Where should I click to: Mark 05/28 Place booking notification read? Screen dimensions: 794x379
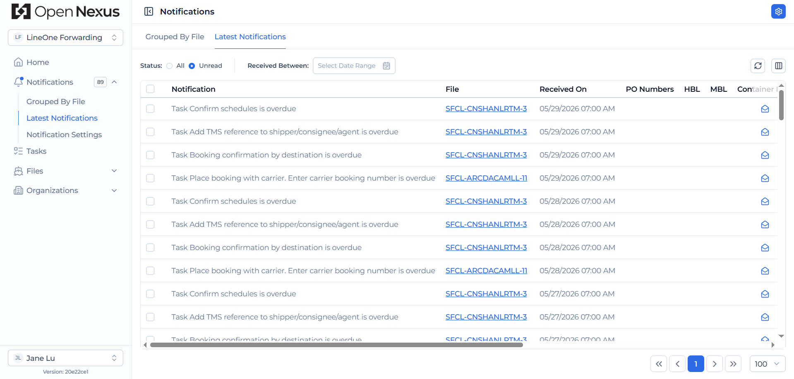(x=765, y=271)
